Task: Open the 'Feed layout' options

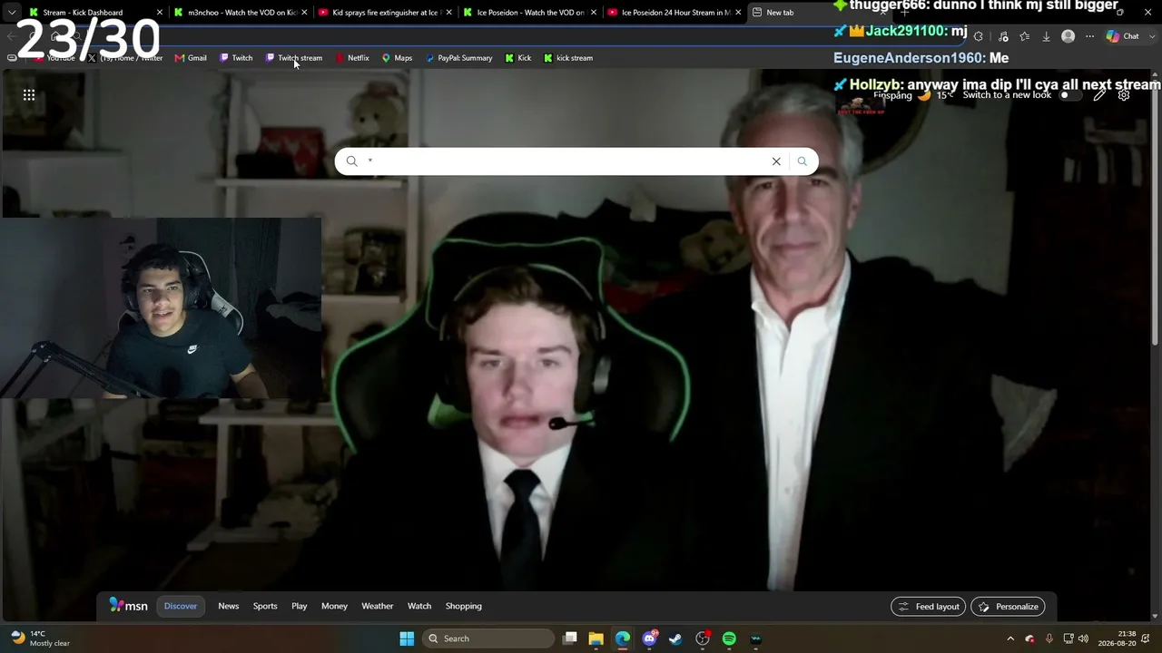Action: [929, 607]
